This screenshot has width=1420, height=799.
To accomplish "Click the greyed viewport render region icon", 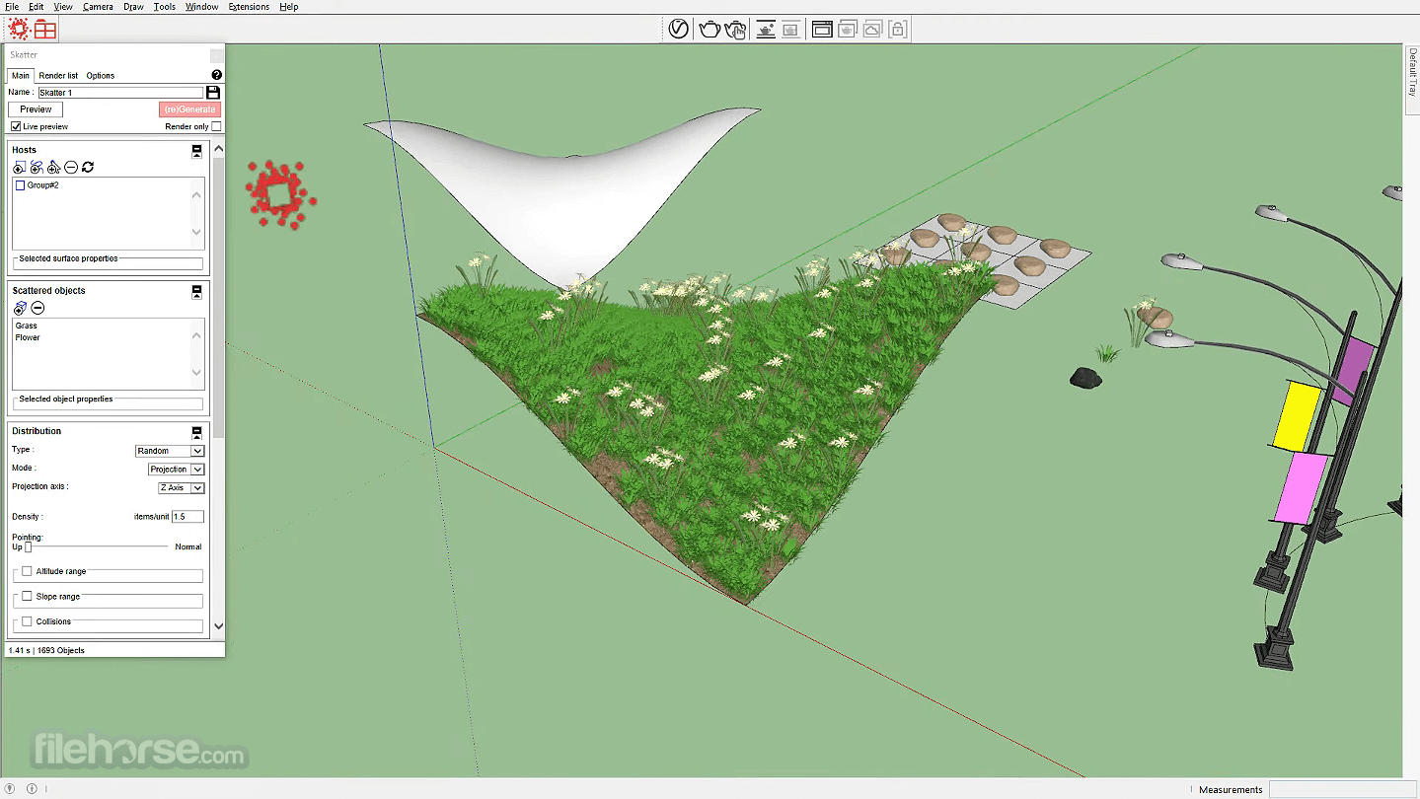I will pos(790,29).
